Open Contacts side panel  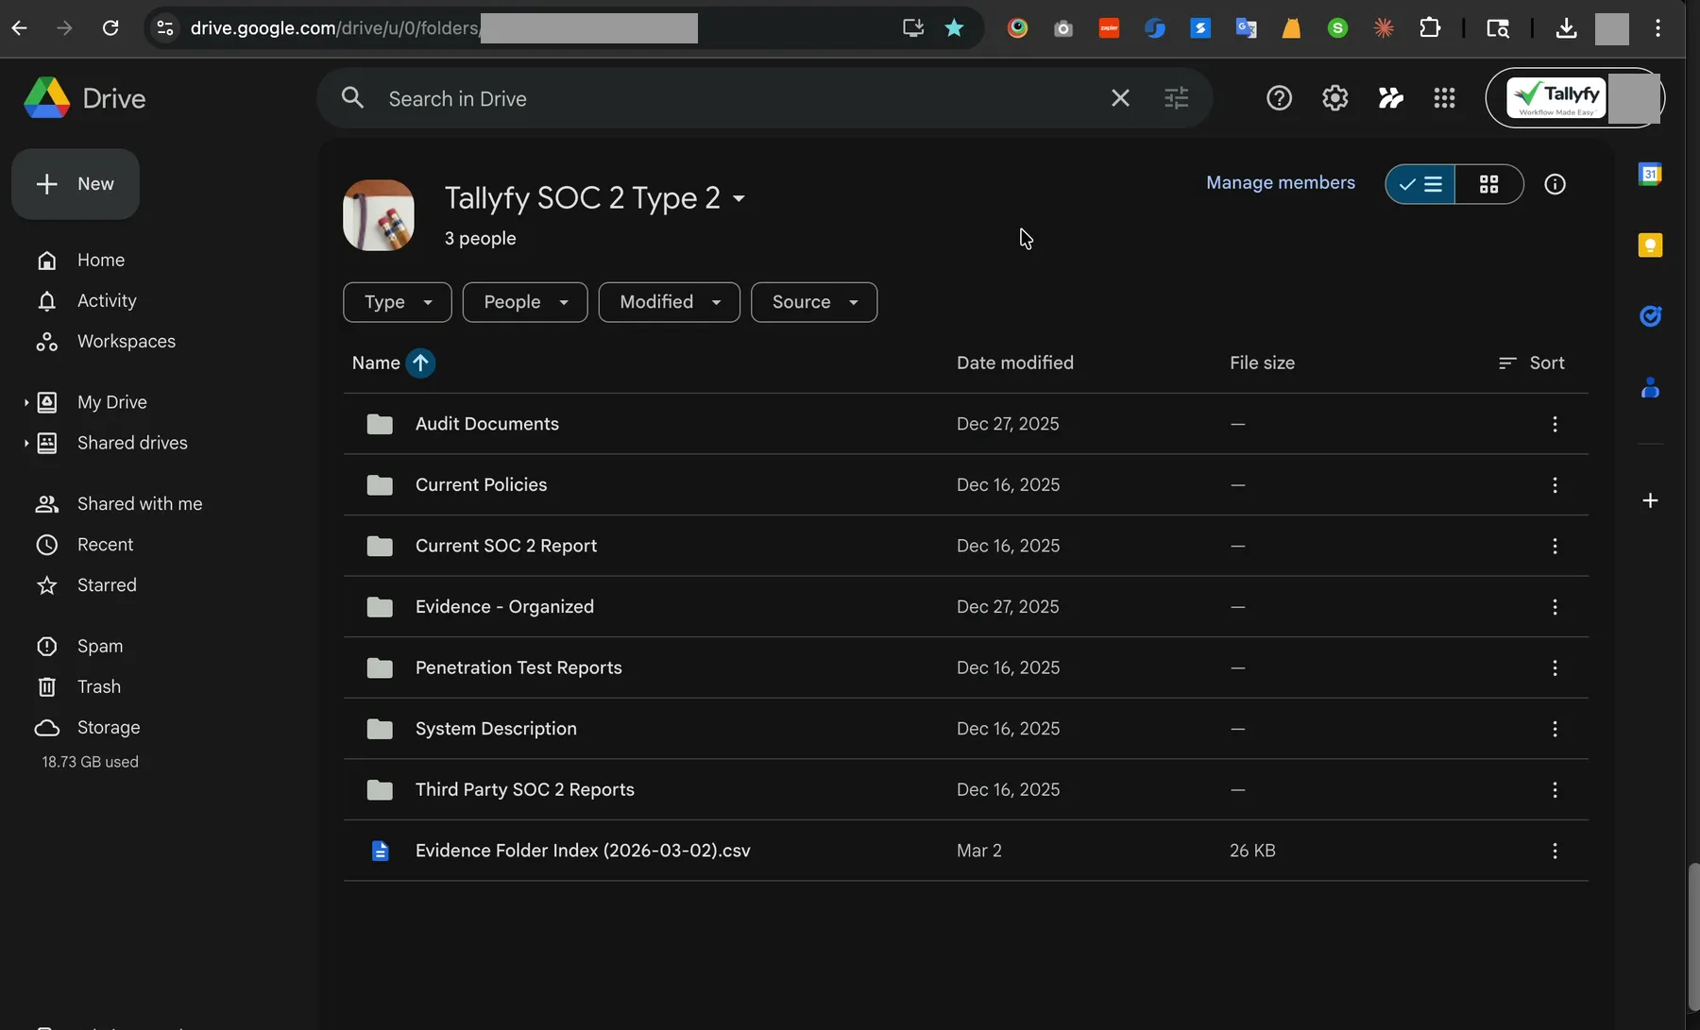point(1650,387)
